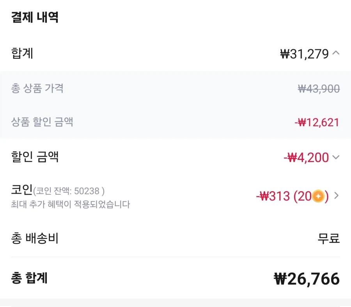Click the 총 상품 가격 label
Viewport: 351px width, 307px height.
[x=37, y=88]
